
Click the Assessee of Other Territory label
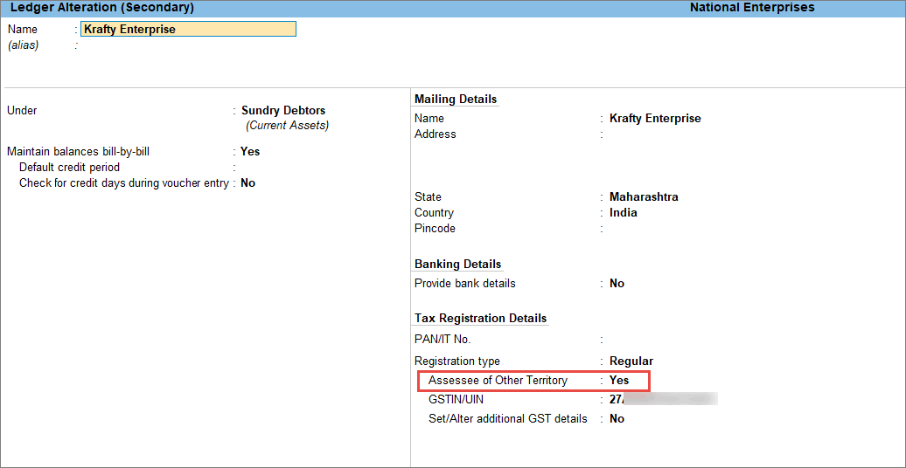(x=498, y=381)
